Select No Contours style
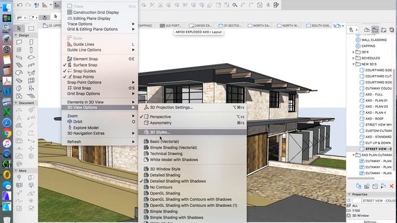The image size is (397, 223). [x=192, y=187]
